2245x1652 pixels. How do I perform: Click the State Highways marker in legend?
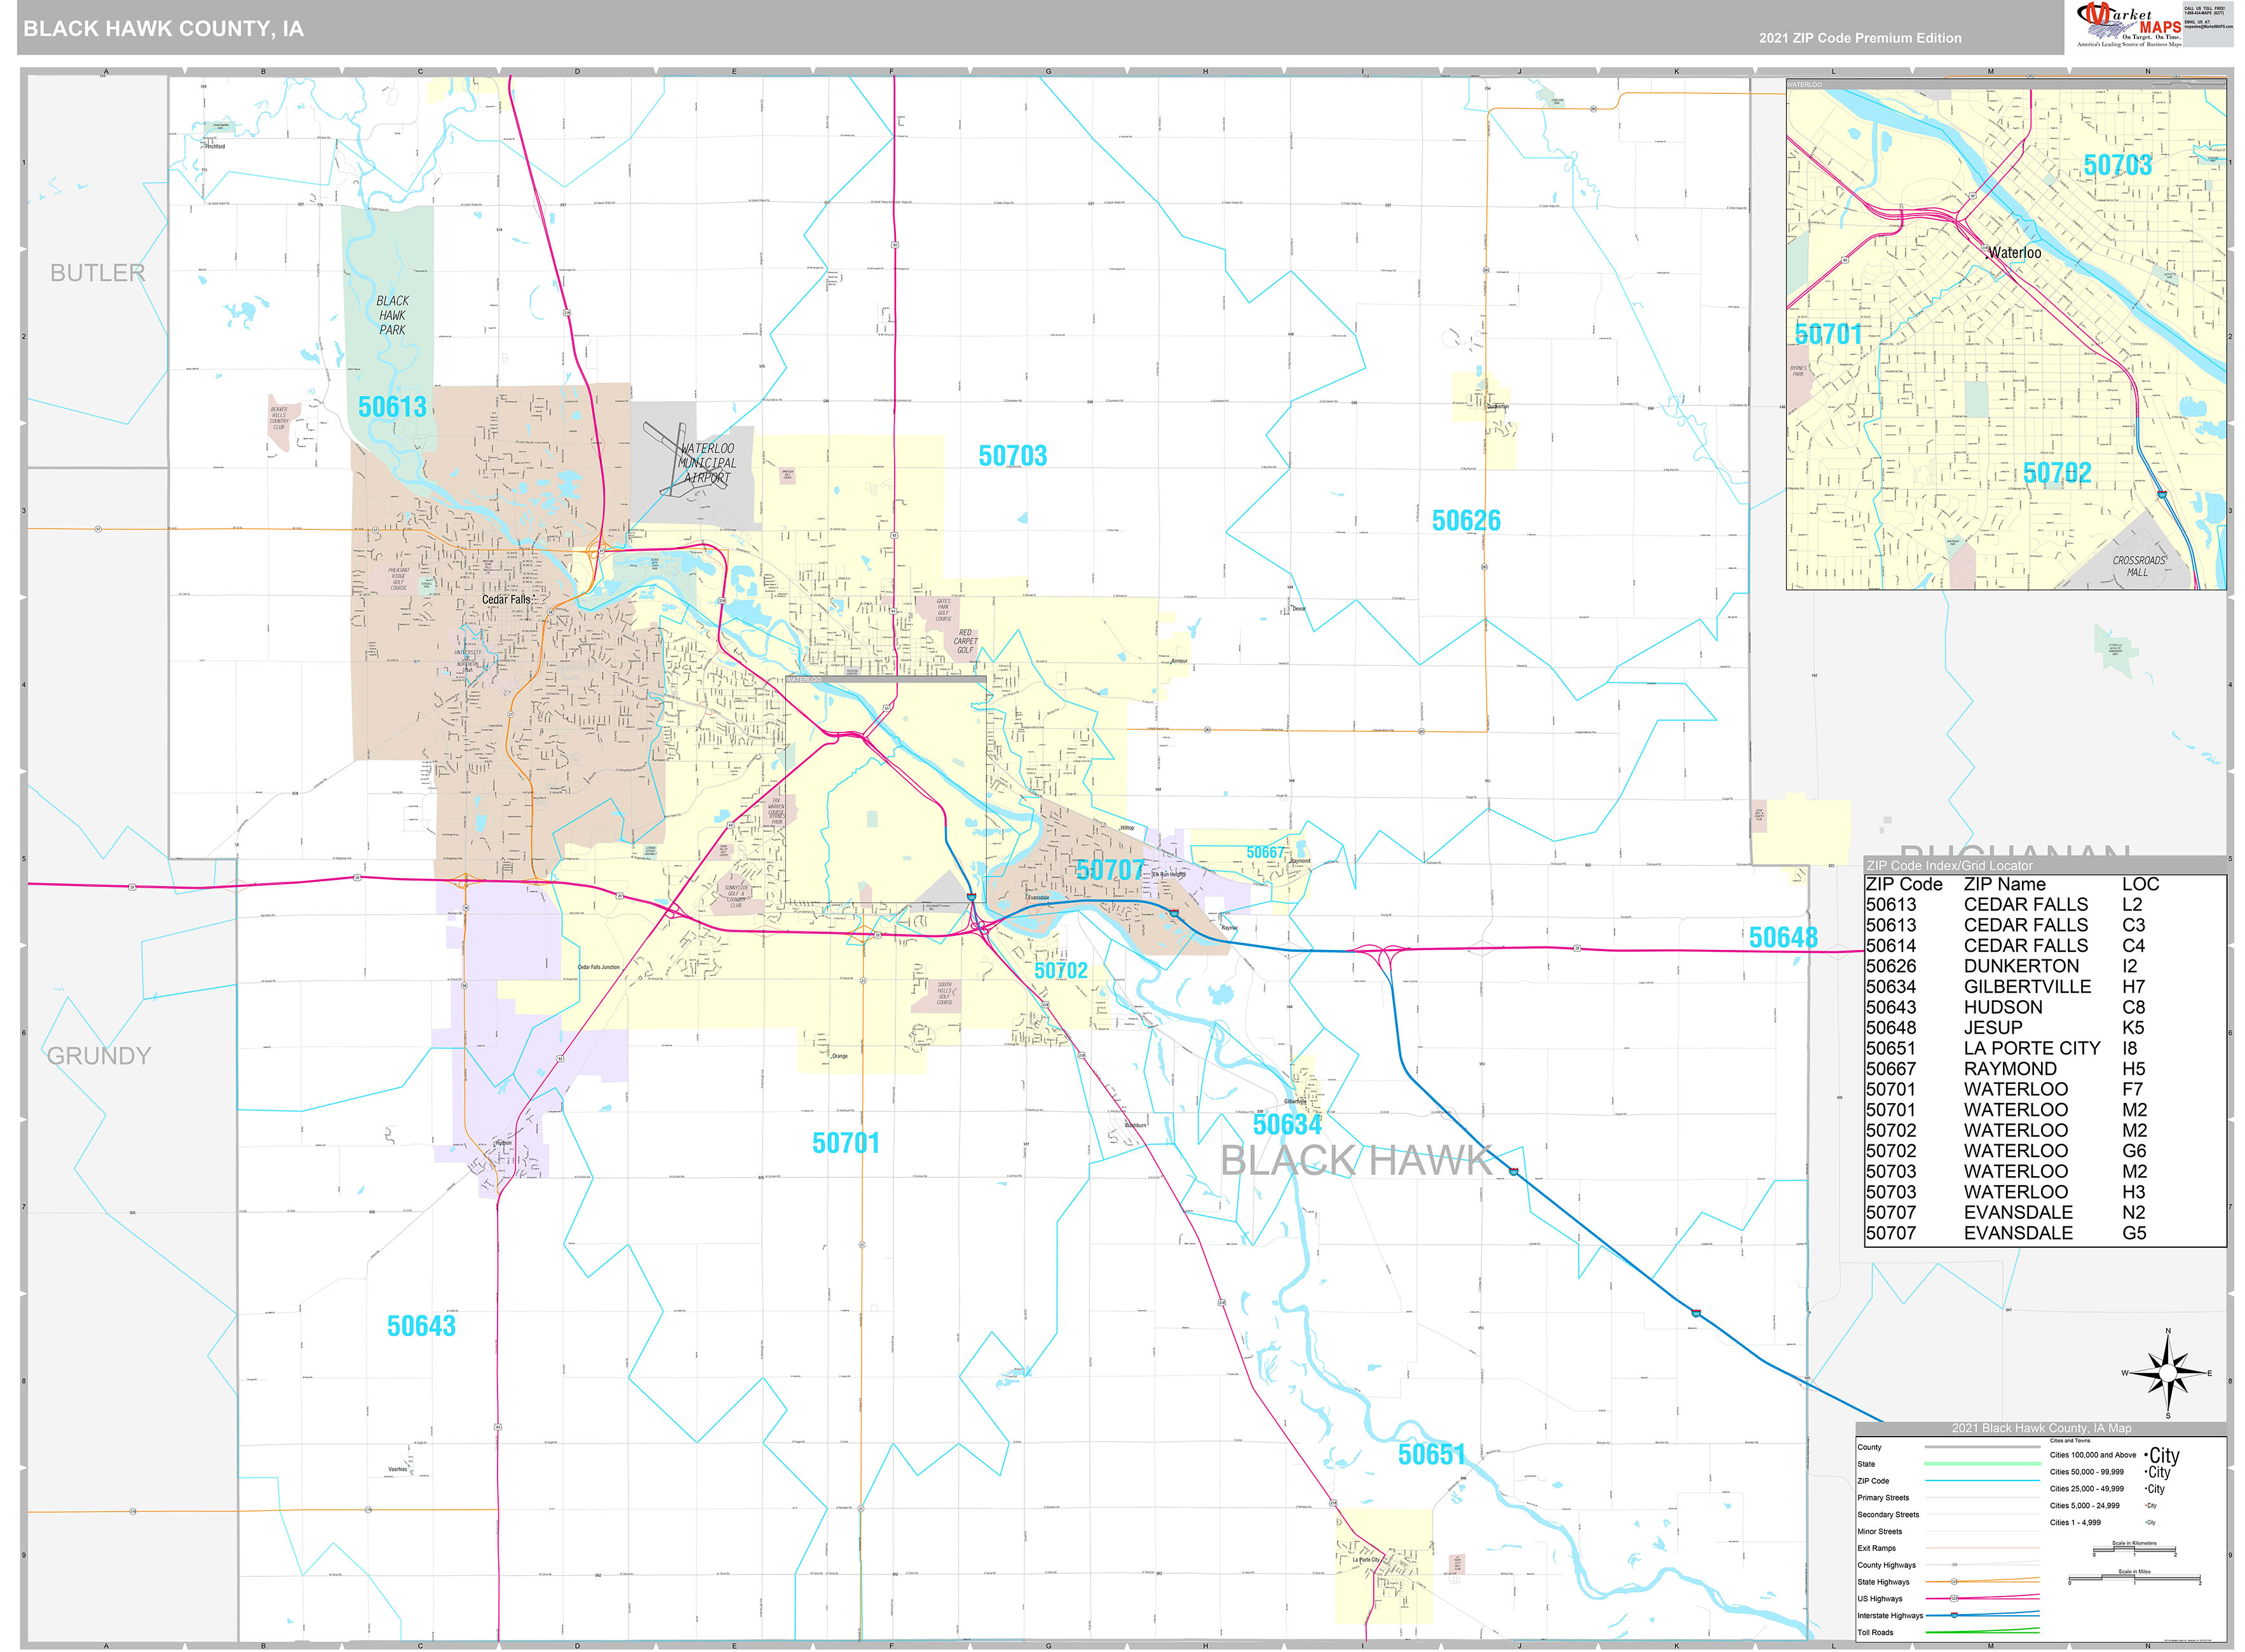click(1954, 1581)
